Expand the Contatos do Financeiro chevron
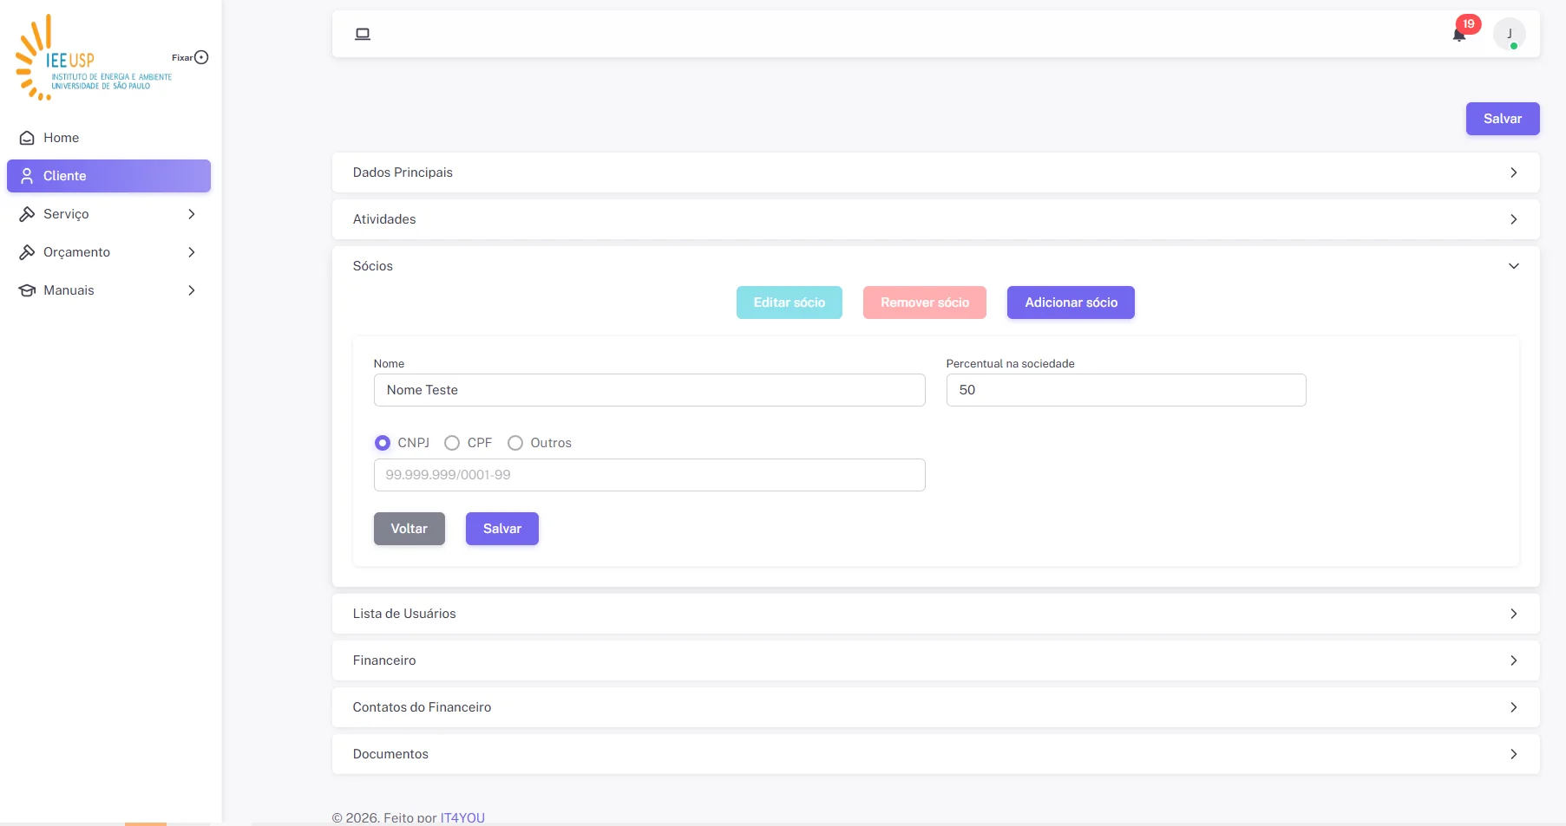This screenshot has width=1566, height=826. click(x=1513, y=707)
